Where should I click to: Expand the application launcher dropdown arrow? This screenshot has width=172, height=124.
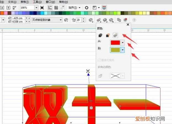pos(99,8)
